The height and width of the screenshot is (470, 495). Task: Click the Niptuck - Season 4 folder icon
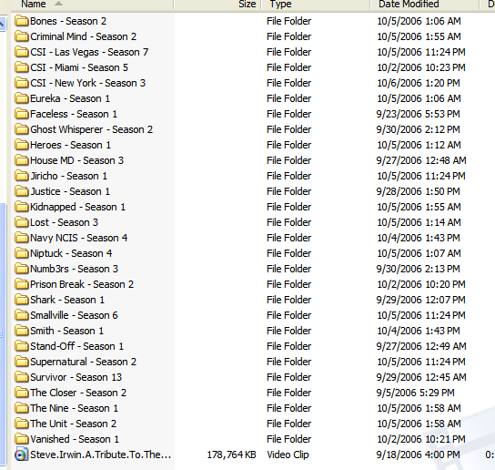[22, 253]
